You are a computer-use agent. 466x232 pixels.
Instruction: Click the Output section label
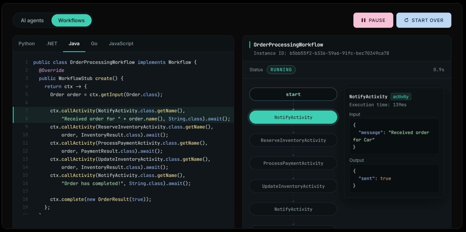(x=356, y=160)
